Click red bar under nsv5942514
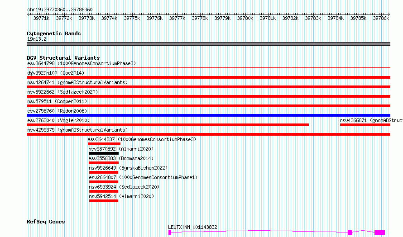The height and width of the screenshot is (237, 403). point(104,201)
